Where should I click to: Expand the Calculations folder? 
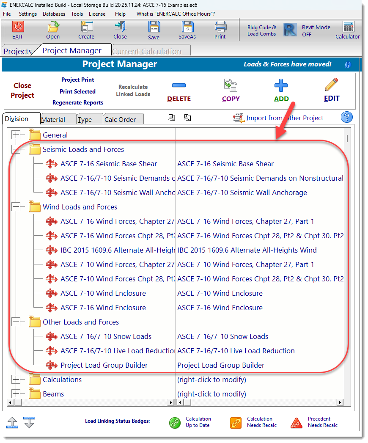click(x=16, y=380)
